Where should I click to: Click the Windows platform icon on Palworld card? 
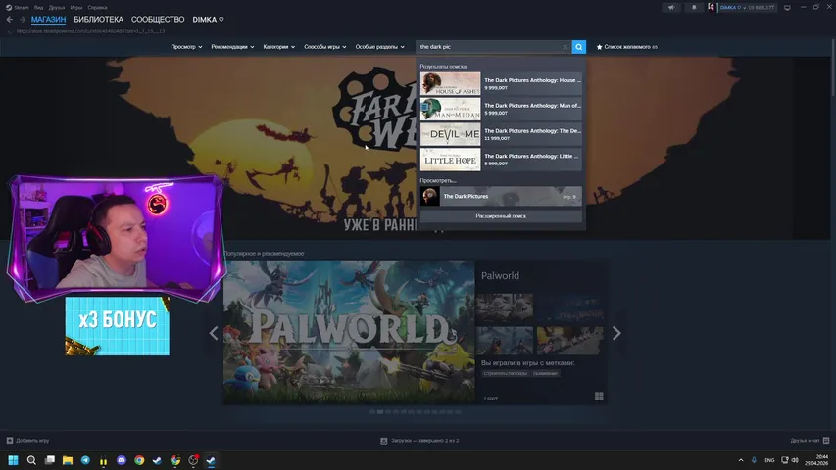coord(599,396)
